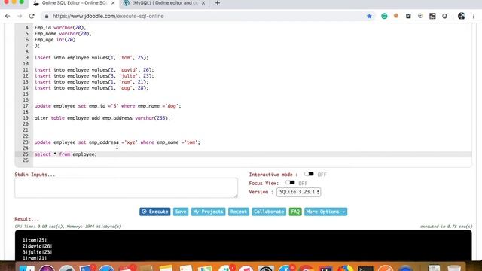Click the dark picture-style extension icon

(x=432, y=16)
